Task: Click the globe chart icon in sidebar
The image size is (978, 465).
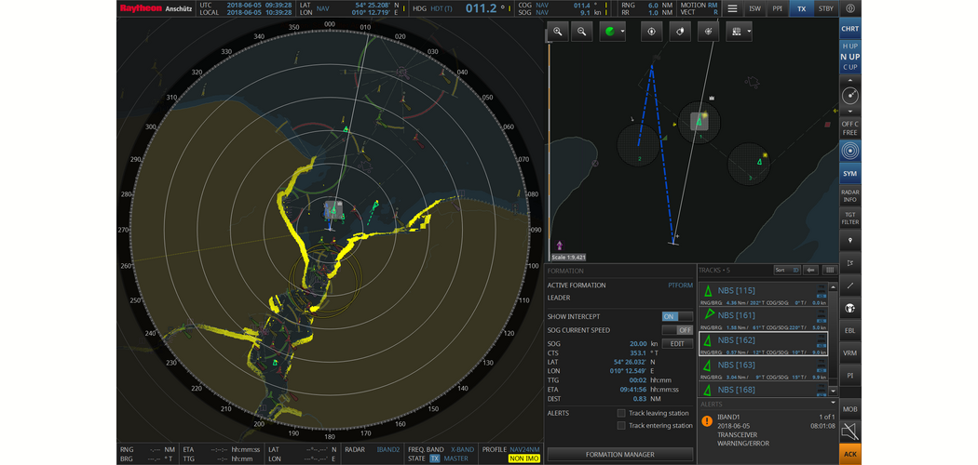Action: [850, 308]
